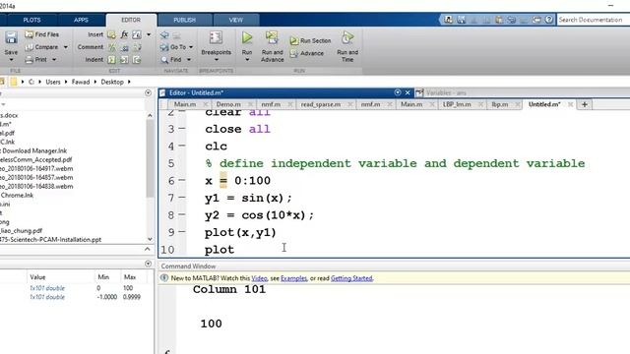630x354 pixels.
Task: Click the Print icon
Action: tap(29, 59)
